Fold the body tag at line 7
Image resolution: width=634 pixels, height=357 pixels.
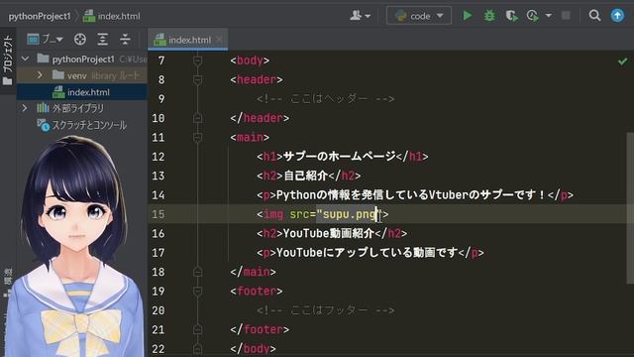point(197,60)
